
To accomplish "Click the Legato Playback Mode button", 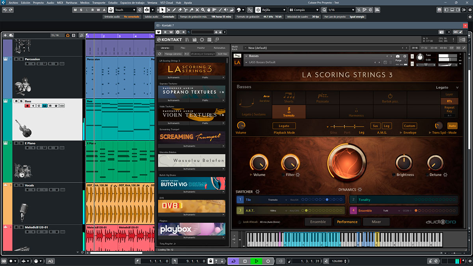I will (284, 126).
